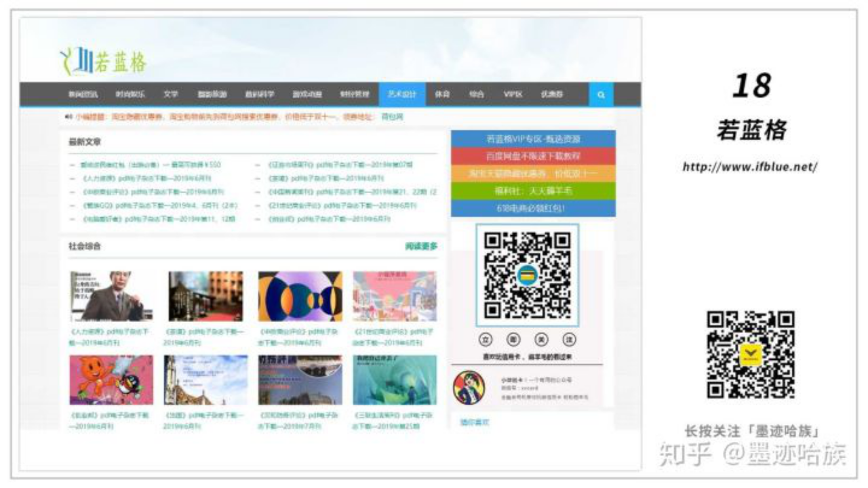868x488 pixels.
Task: Click the 荷包网 link in the notice bar
Action: [393, 117]
